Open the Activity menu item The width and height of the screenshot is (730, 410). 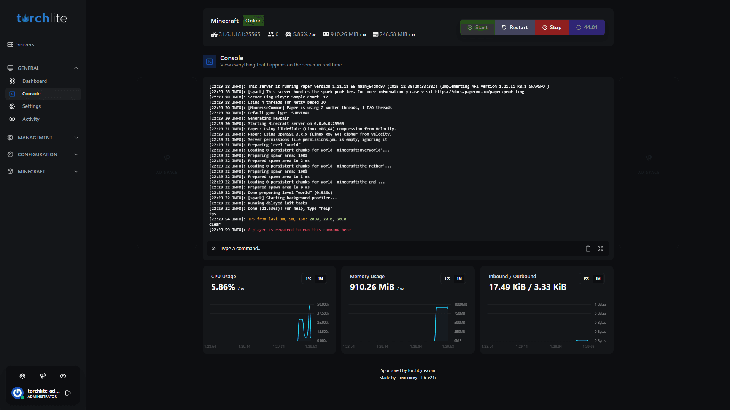coord(43,119)
